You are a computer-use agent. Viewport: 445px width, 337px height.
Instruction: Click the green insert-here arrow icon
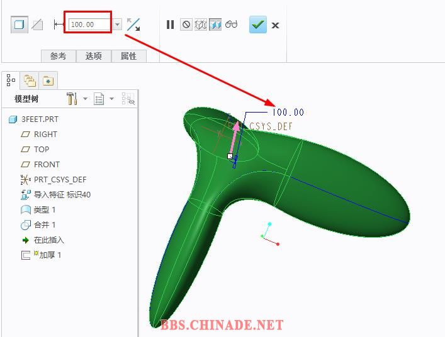[26, 240]
